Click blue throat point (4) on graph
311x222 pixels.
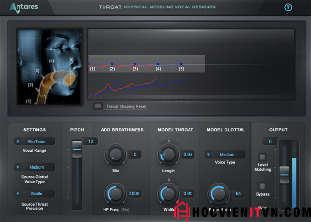(158, 64)
